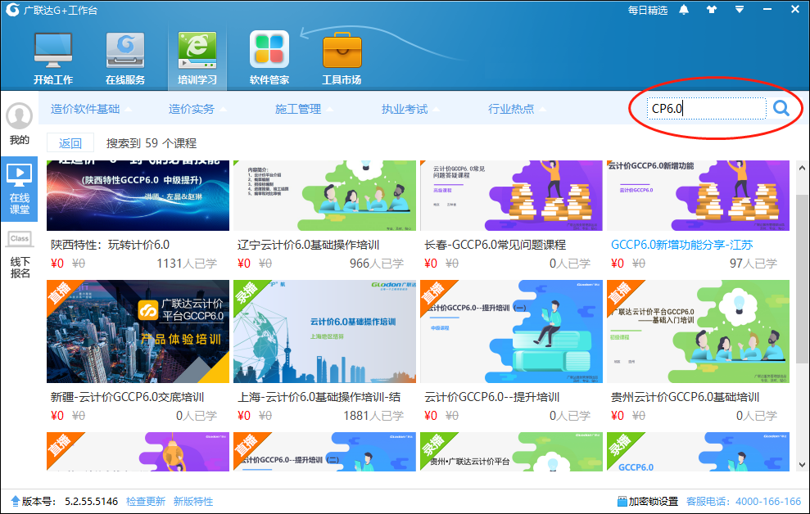Click 搜索到 59 个课程 text
The height and width of the screenshot is (514, 810).
pos(152,143)
